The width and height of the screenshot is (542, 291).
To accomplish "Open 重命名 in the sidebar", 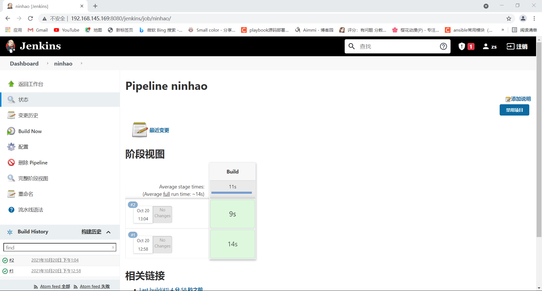I will [26, 194].
